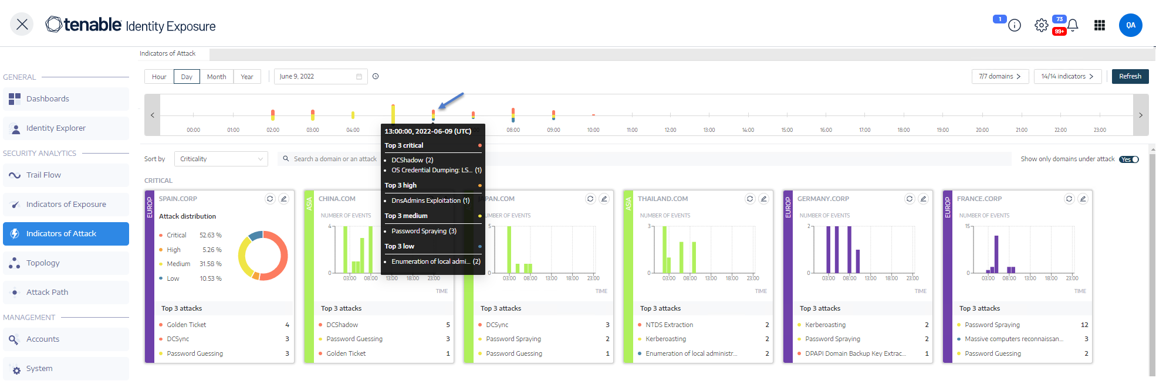1156x381 pixels.
Task: Click the clock icon next to date picker
Action: point(376,76)
